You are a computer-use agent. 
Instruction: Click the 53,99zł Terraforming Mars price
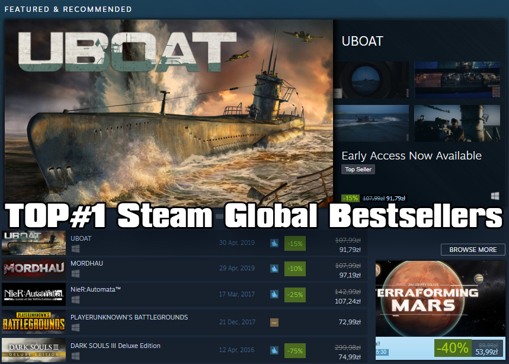coord(486,352)
